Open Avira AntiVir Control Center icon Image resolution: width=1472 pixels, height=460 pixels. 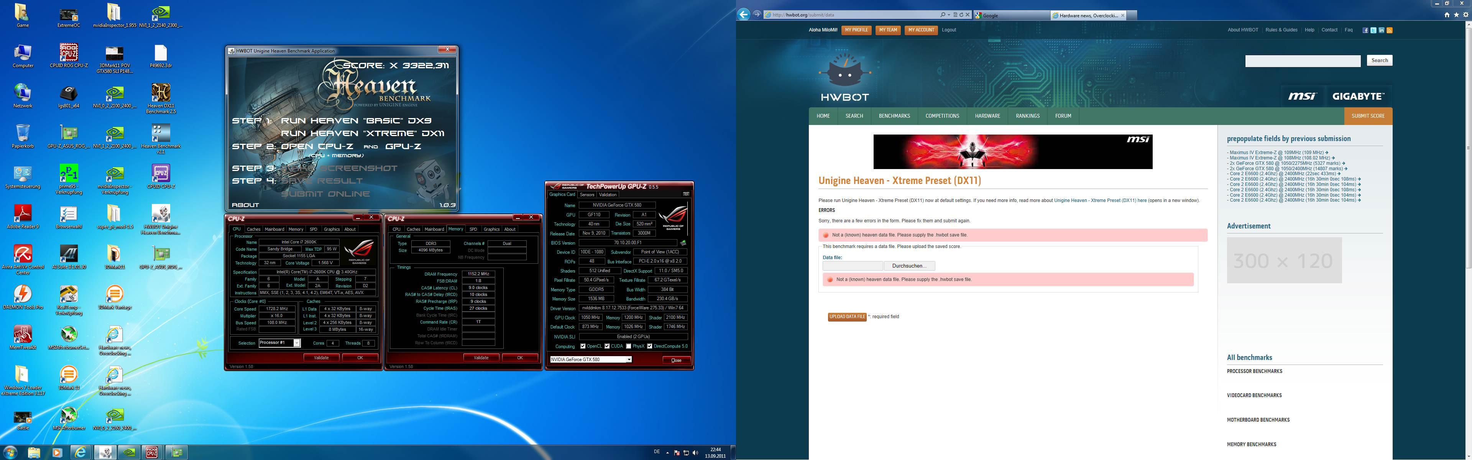pos(23,260)
